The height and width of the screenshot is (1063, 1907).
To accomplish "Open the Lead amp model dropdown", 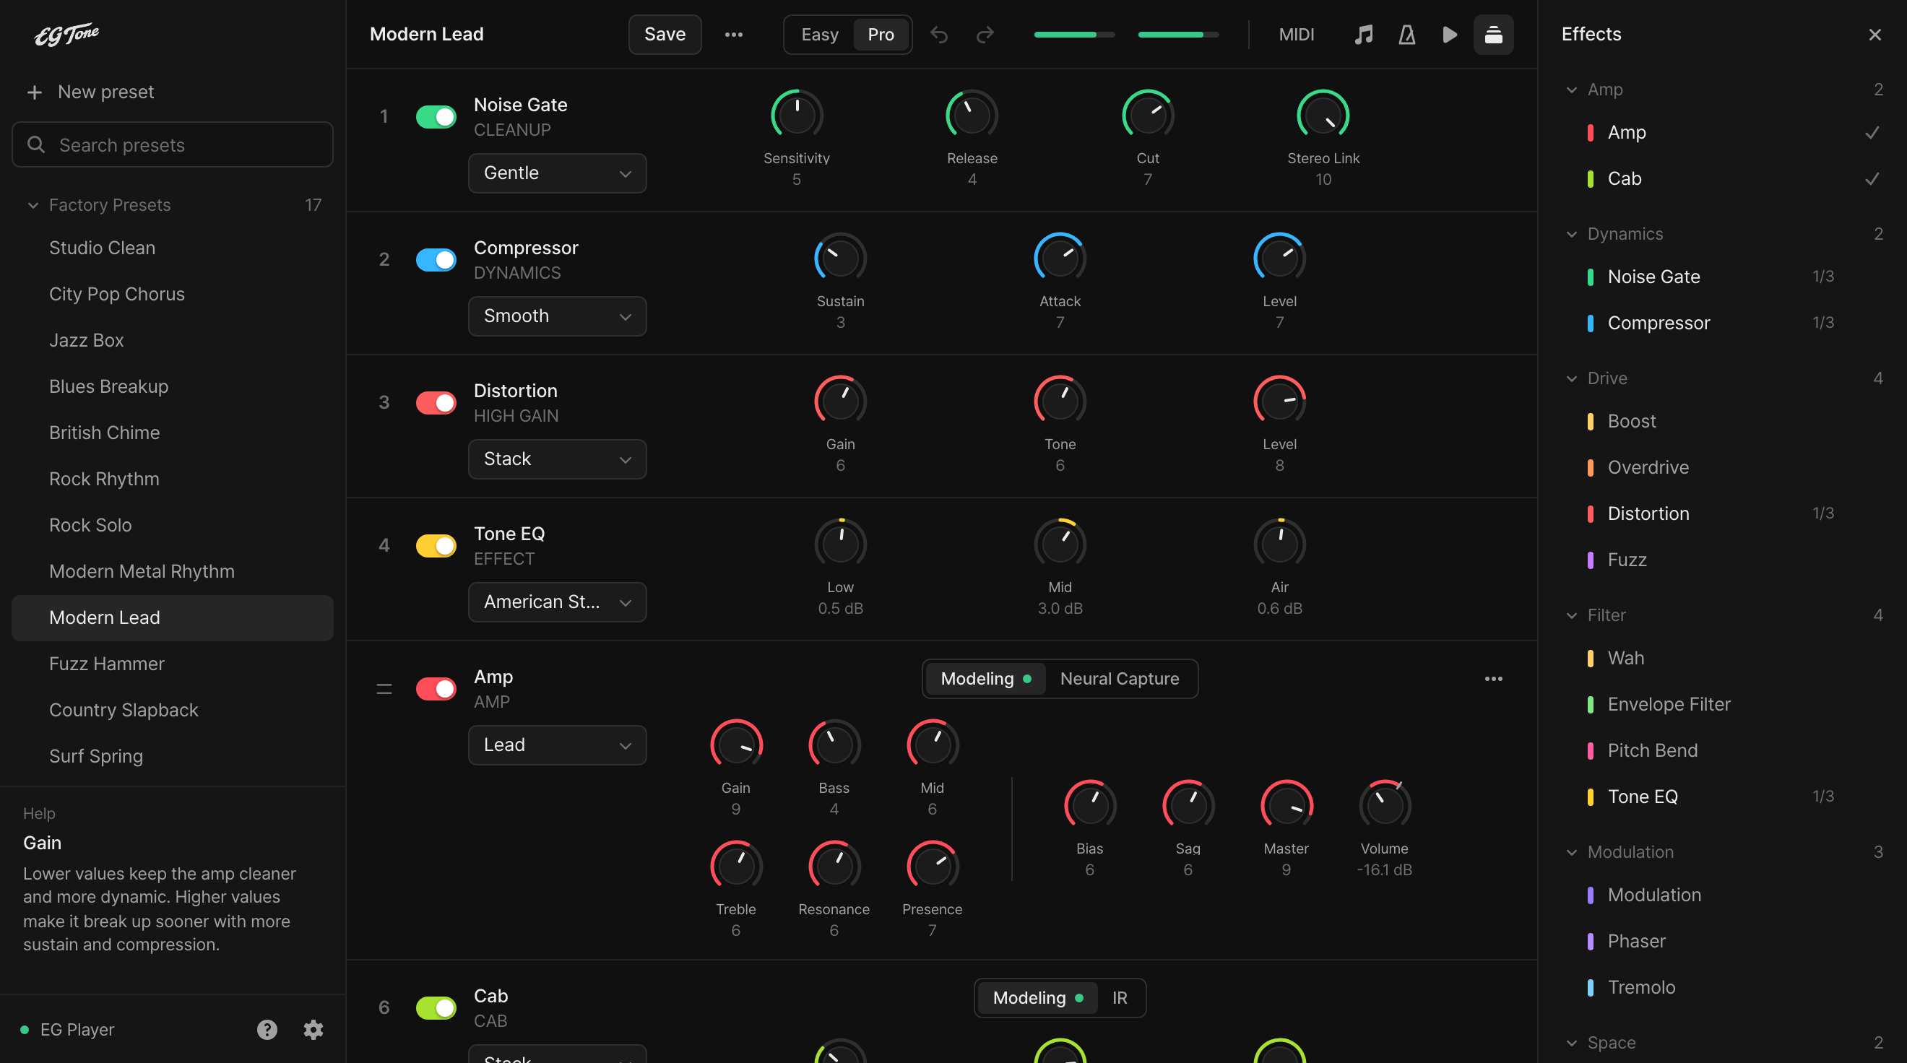I will click(557, 745).
